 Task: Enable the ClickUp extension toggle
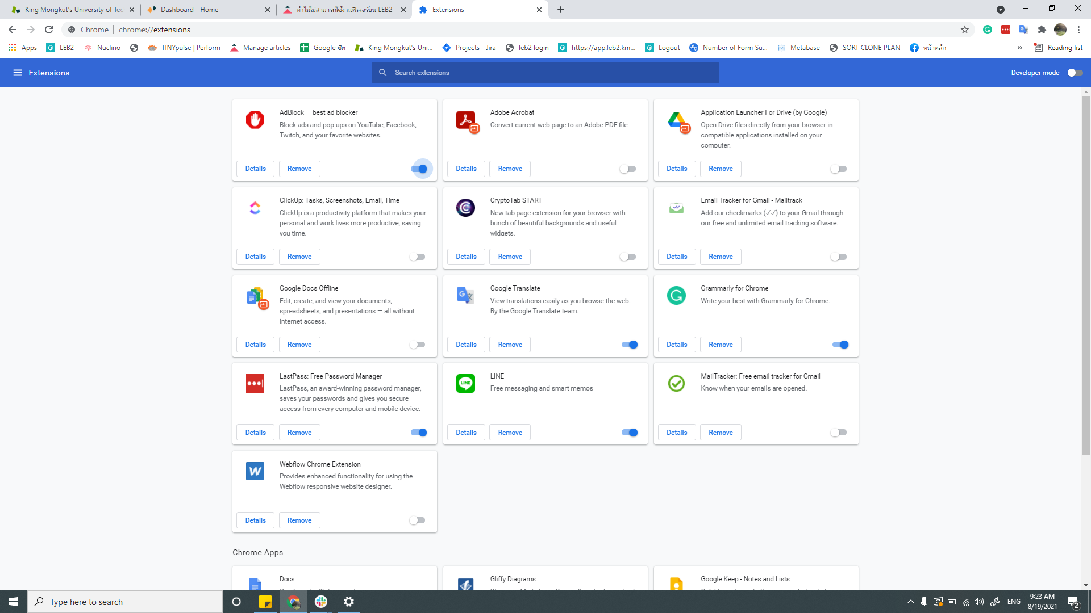[418, 257]
